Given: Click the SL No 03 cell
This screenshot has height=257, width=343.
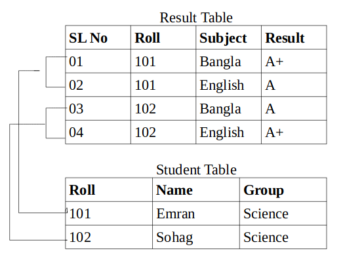Looking at the screenshot, I should [98, 108].
